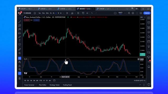The image size is (168, 94).
Task: Open the ideas lightbulb icon
Action: (149, 46)
